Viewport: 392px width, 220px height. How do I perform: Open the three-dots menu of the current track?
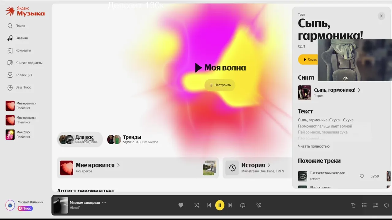tap(104, 203)
